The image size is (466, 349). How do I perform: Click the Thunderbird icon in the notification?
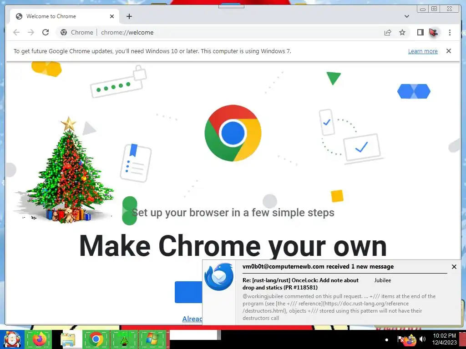pyautogui.click(x=219, y=277)
